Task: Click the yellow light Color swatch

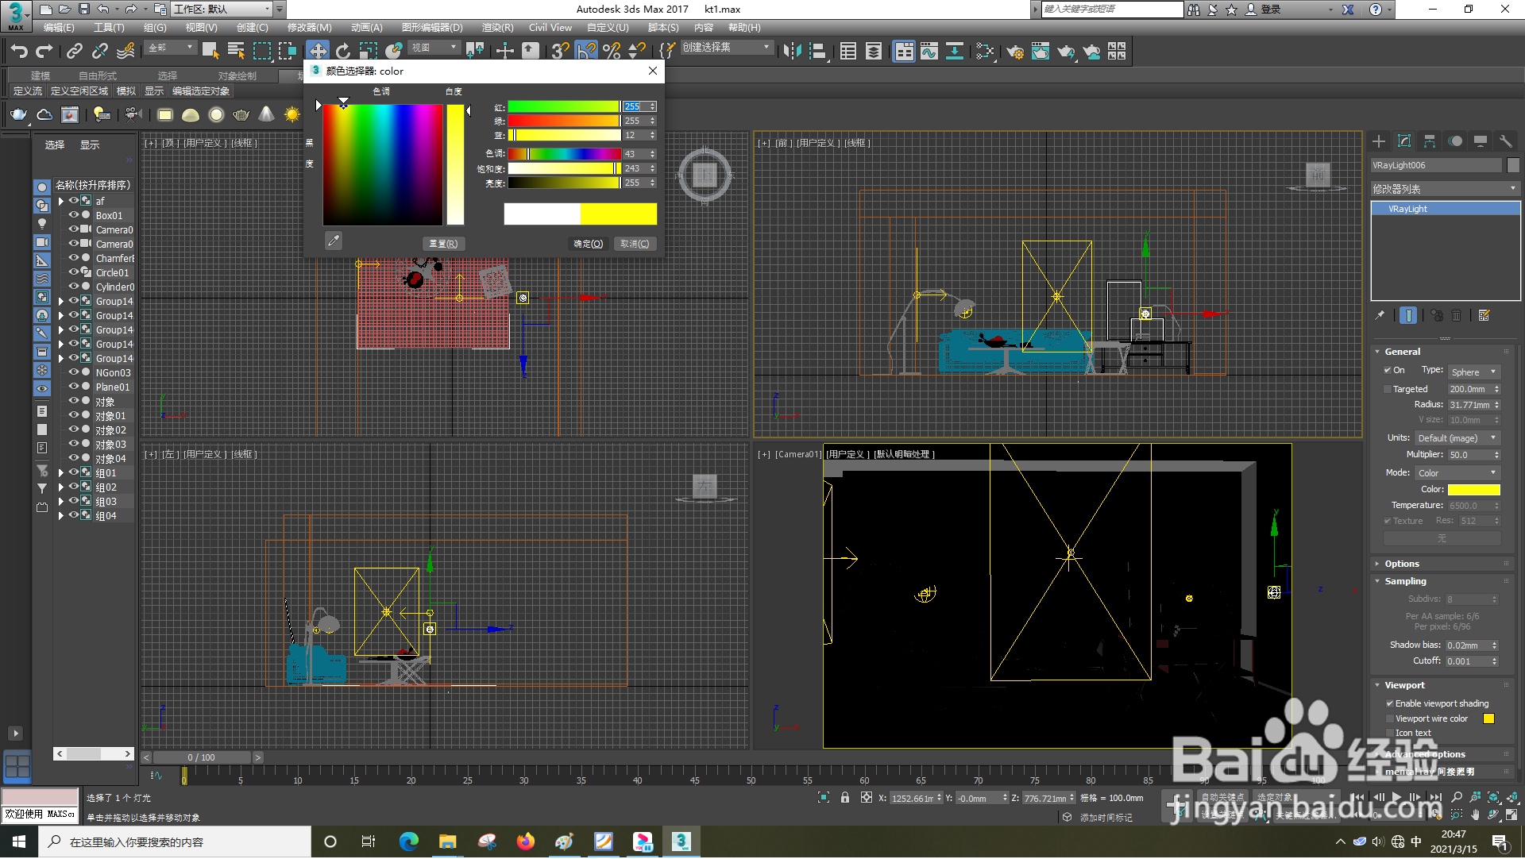Action: tap(1473, 490)
